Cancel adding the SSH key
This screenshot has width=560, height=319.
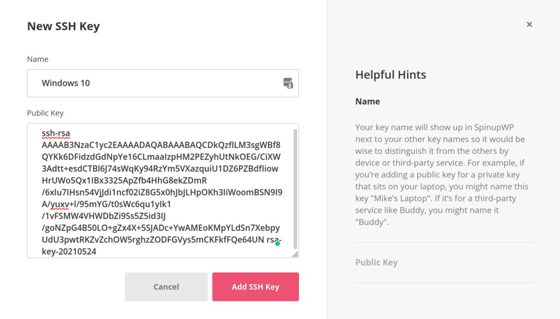point(166,287)
